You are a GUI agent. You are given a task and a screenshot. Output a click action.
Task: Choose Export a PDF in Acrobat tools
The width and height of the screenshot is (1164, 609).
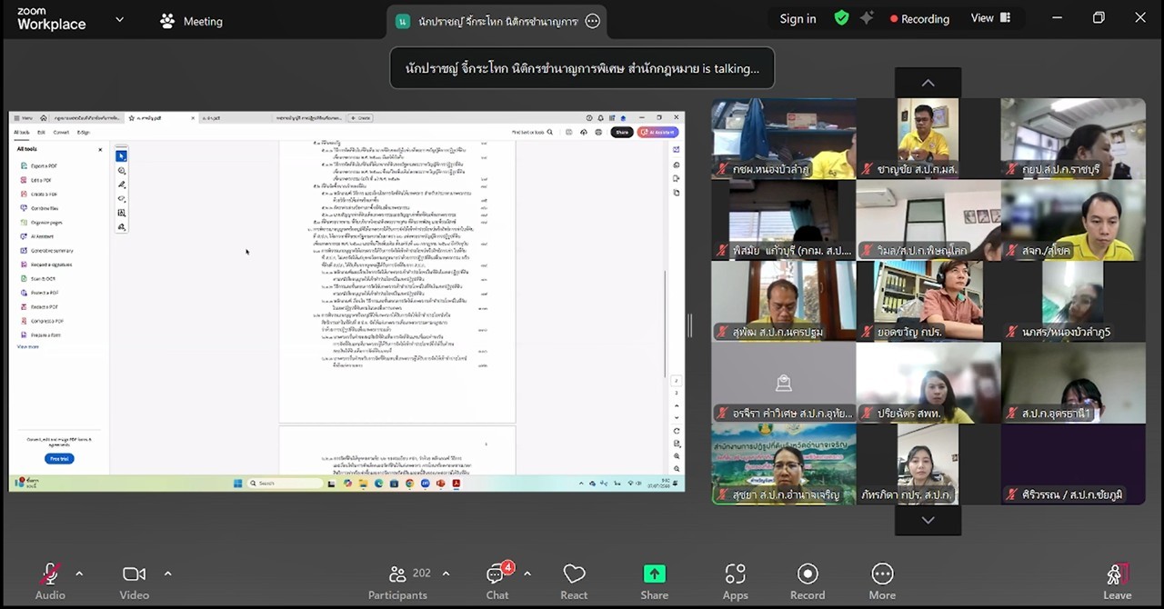[39, 165]
